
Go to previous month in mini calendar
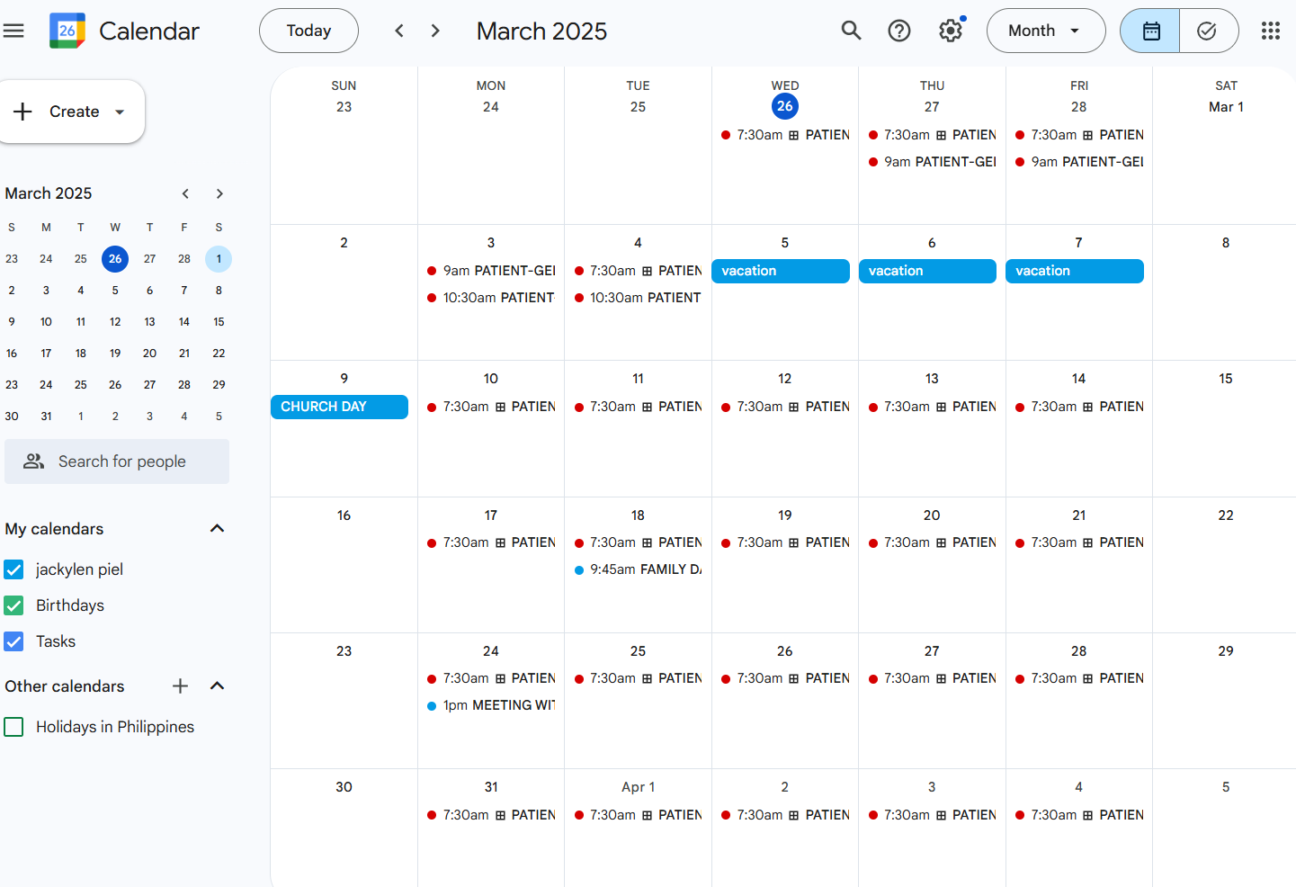point(185,193)
